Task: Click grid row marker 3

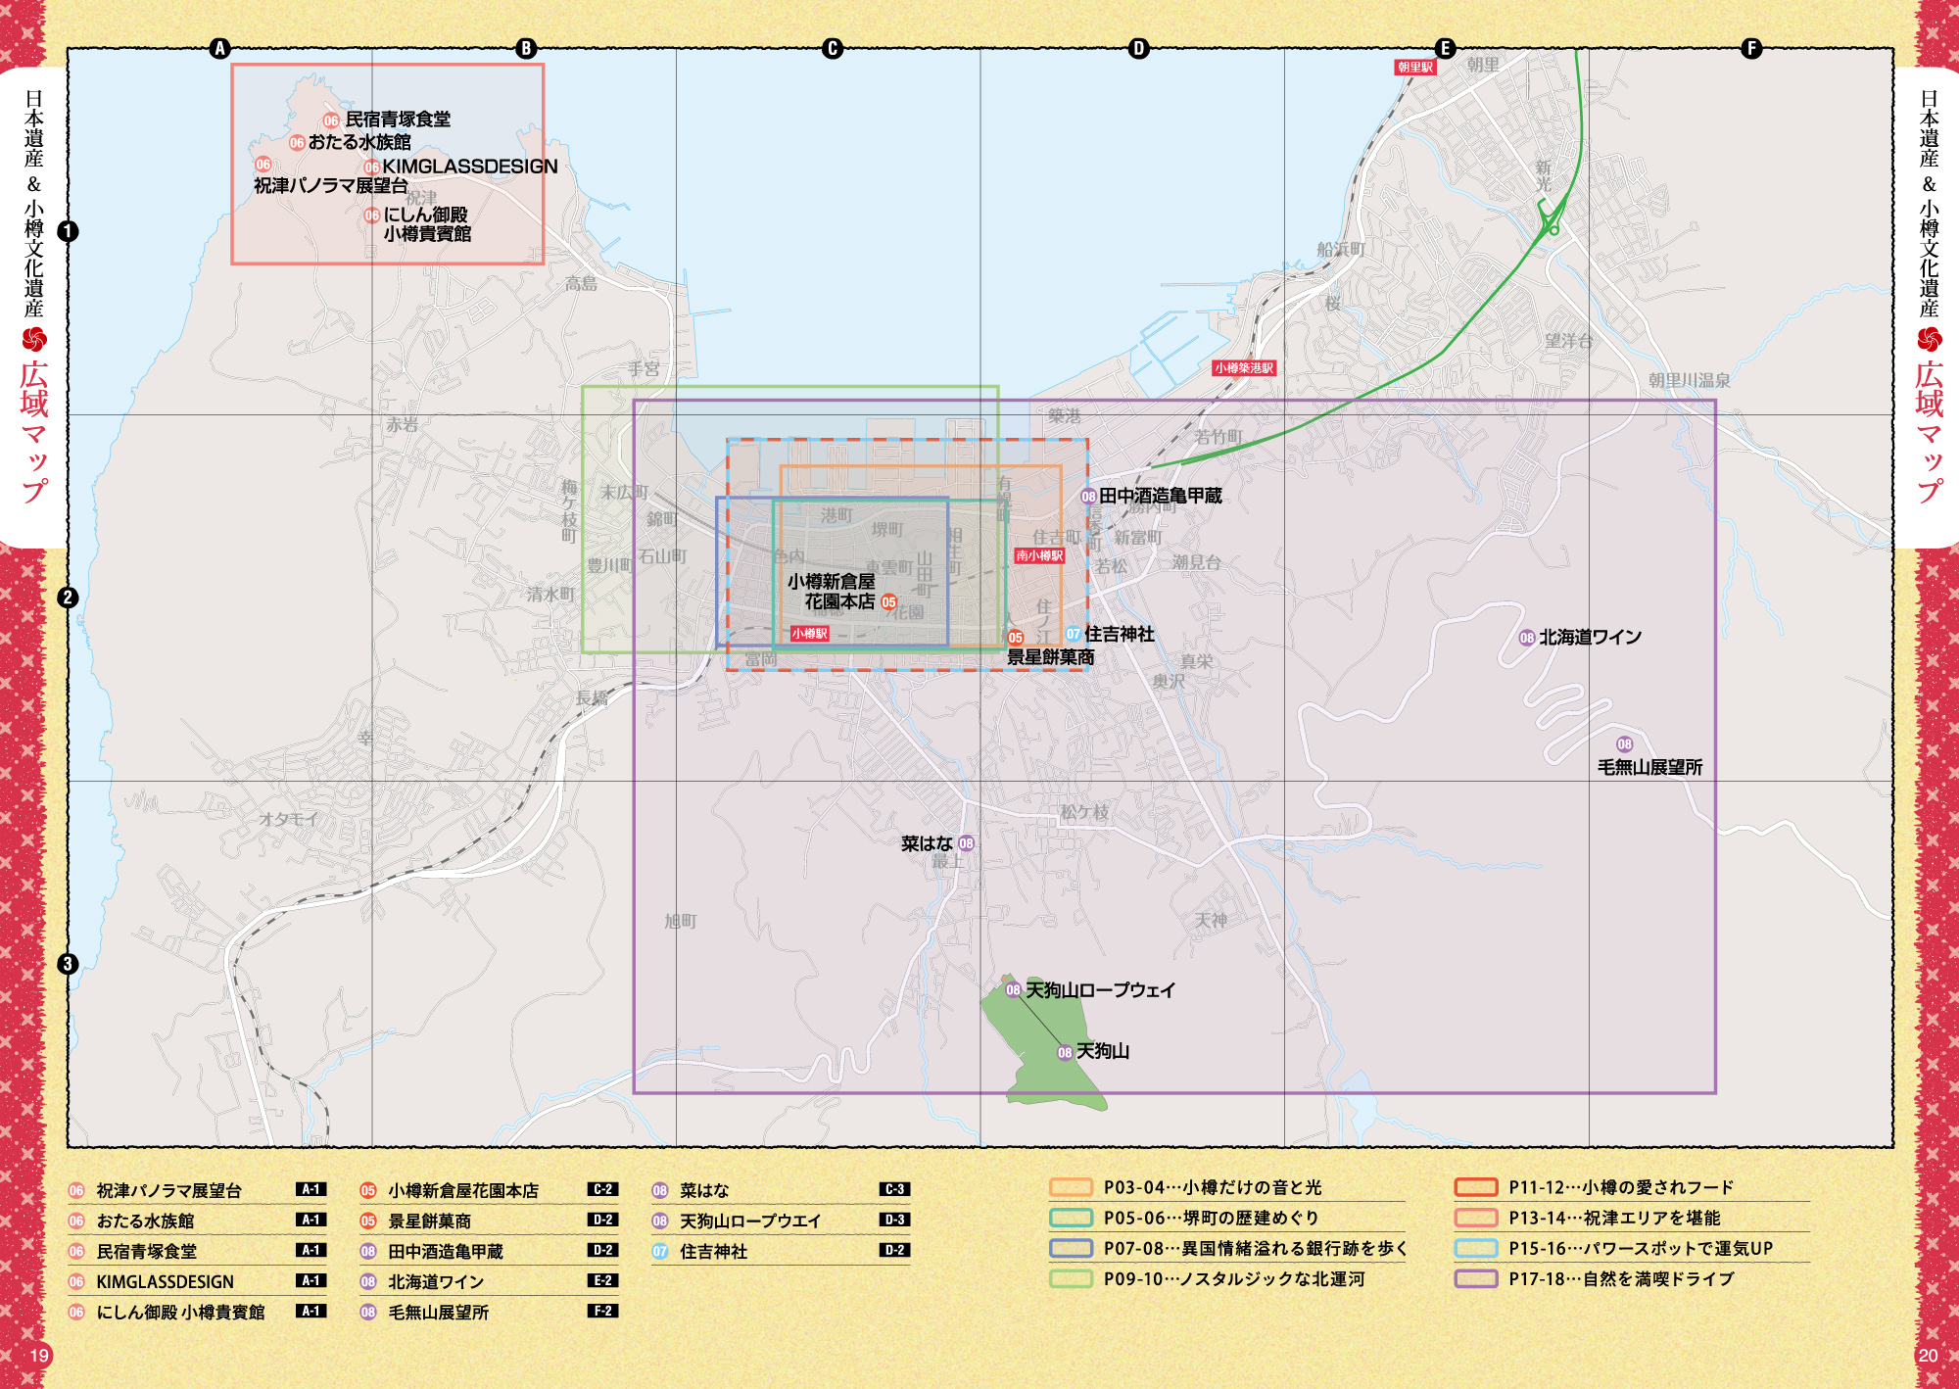Action: pos(68,964)
